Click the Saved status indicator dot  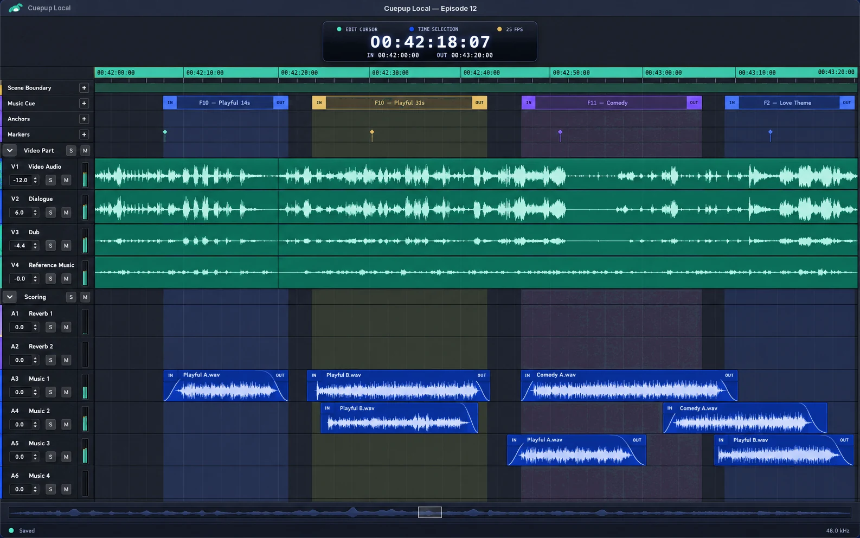coord(11,530)
